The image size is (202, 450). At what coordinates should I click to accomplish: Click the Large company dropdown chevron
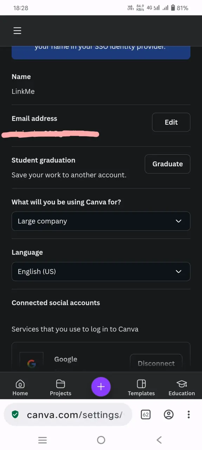[178, 221]
